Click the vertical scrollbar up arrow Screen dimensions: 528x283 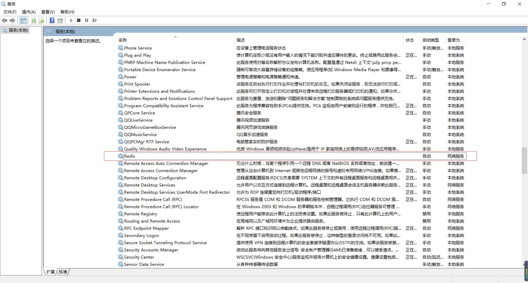(524, 40)
